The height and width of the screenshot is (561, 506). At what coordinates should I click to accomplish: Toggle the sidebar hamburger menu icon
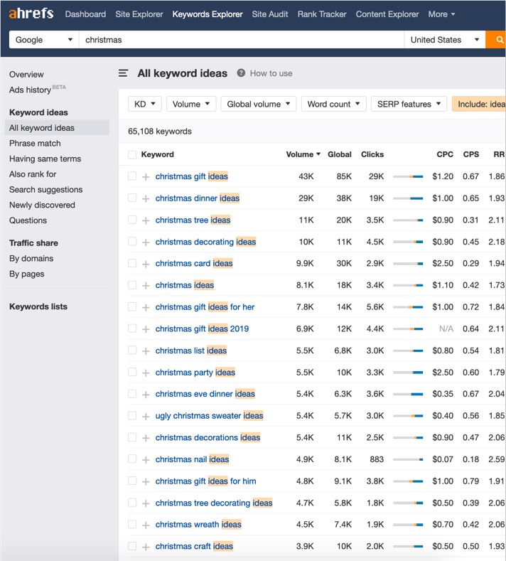(x=124, y=73)
